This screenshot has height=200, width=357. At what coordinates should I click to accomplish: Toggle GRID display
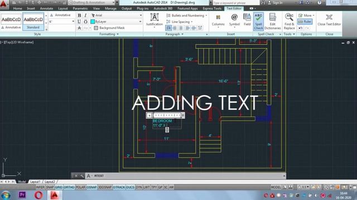59,187
